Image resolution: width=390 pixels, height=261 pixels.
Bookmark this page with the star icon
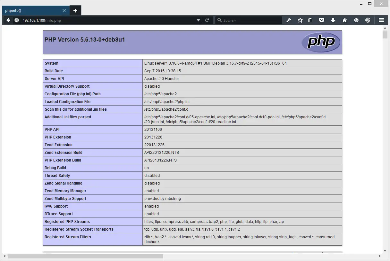point(300,20)
